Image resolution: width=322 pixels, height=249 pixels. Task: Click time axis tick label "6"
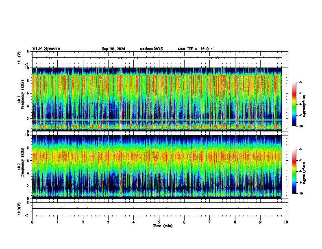coord(185,222)
